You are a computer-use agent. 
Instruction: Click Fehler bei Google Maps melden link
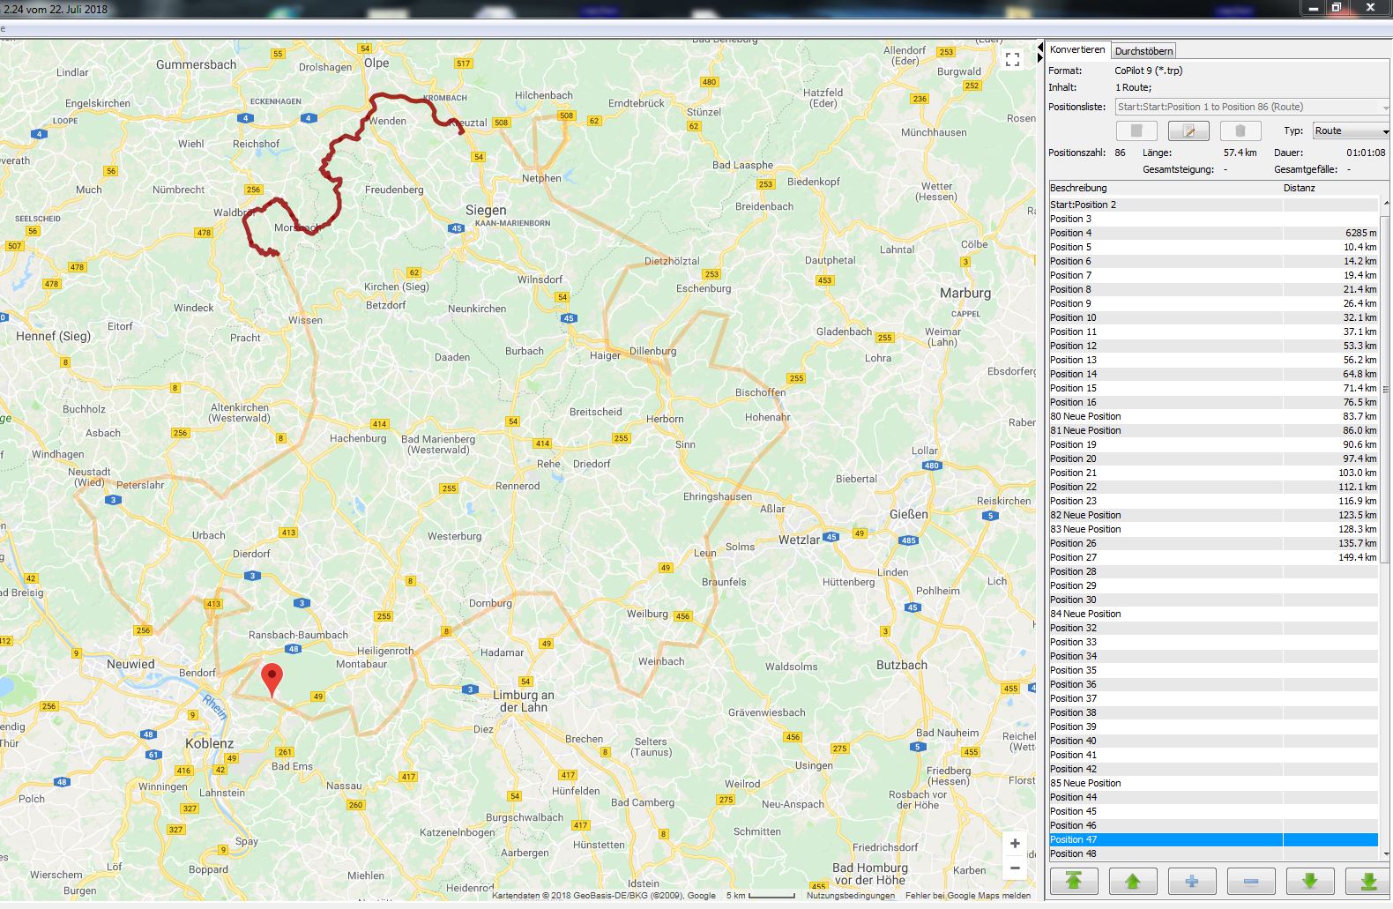coord(967,896)
